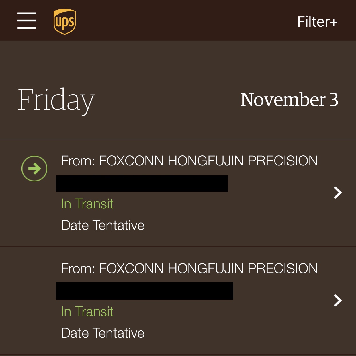Select first FOXCONN HONGFUJIN PRECISION sender line
356x356 pixels.
[189, 161]
